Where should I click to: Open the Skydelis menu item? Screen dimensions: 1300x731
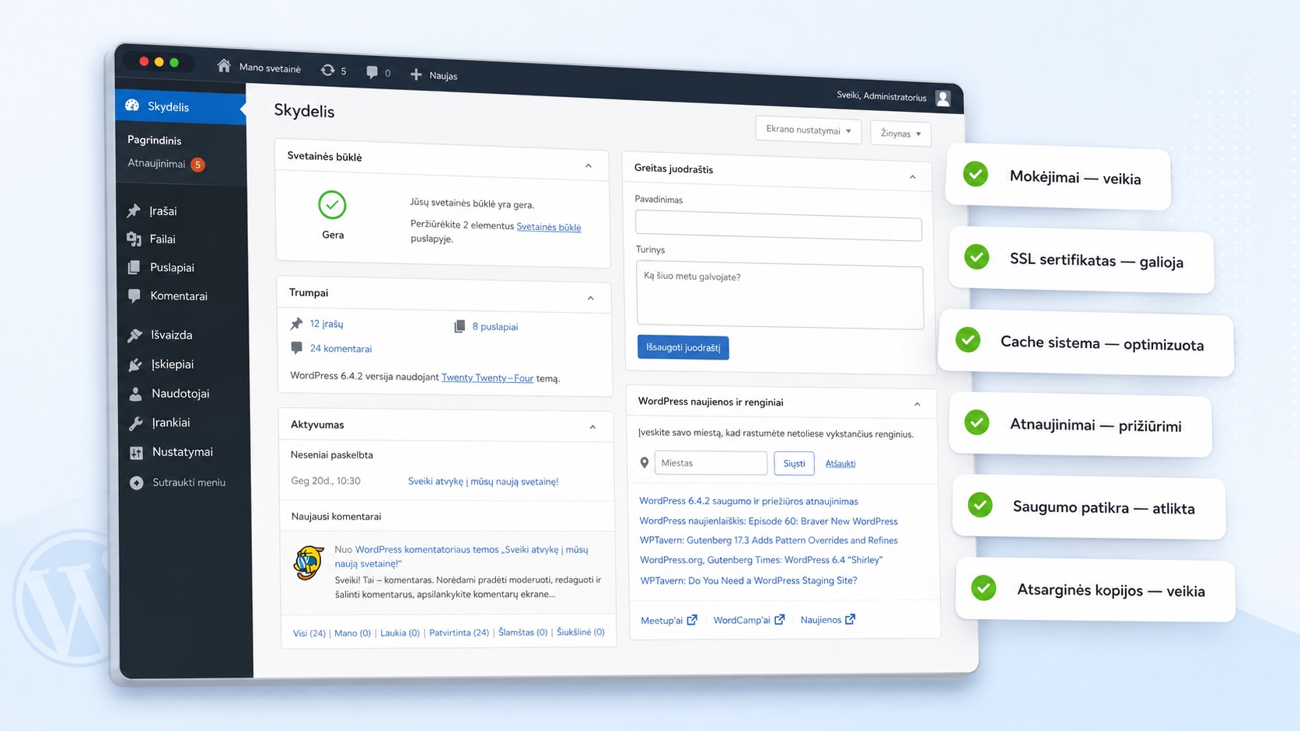(x=180, y=106)
